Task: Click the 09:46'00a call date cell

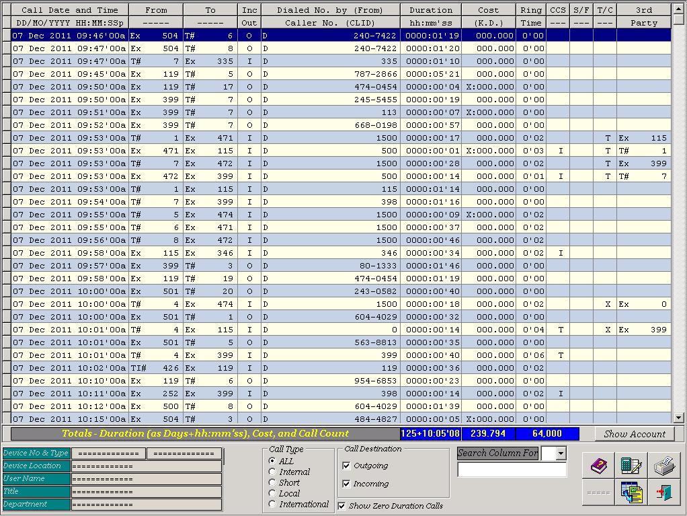Action: pos(69,36)
